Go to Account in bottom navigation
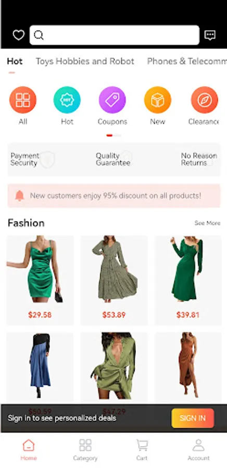Viewport: 227px width, 468px height. coord(198,450)
